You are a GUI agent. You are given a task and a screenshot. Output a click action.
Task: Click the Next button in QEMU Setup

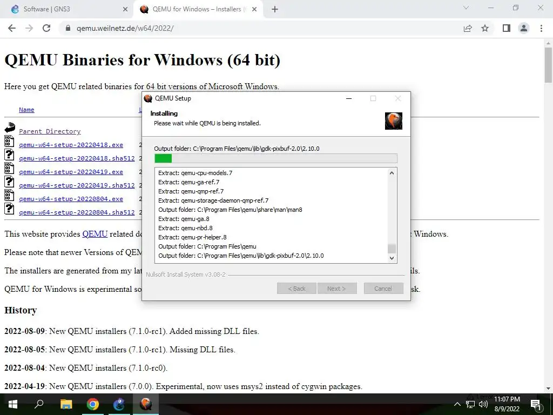[x=337, y=289]
